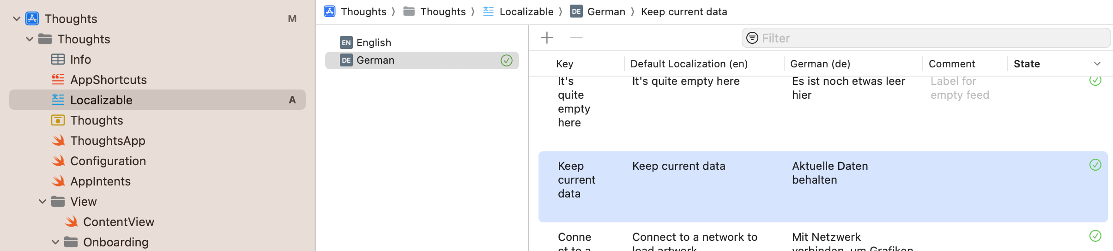Click the filter icon in search field
1113x251 pixels.
coord(752,38)
